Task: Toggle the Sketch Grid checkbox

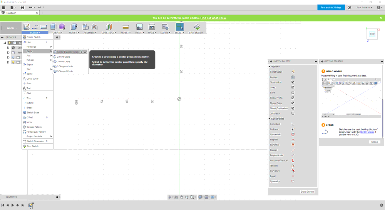Action: (x=293, y=82)
